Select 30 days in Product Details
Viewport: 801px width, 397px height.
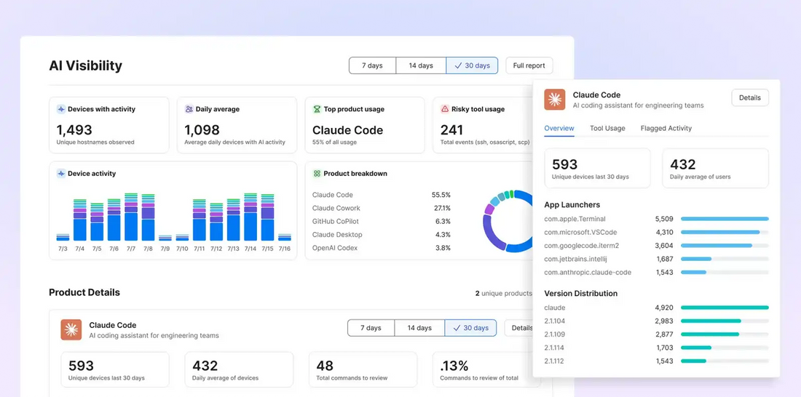coord(470,328)
